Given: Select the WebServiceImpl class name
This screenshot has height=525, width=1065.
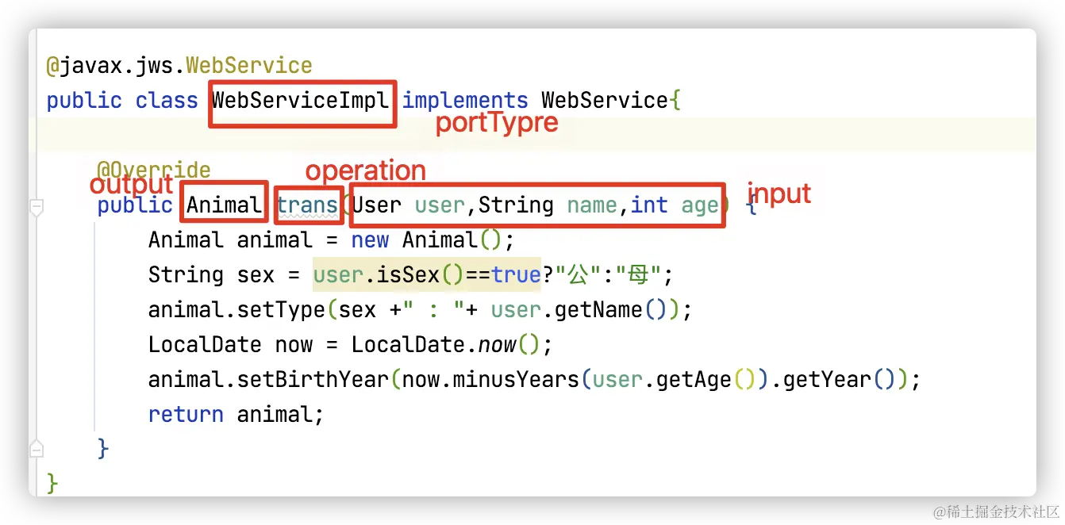Looking at the screenshot, I should [301, 101].
